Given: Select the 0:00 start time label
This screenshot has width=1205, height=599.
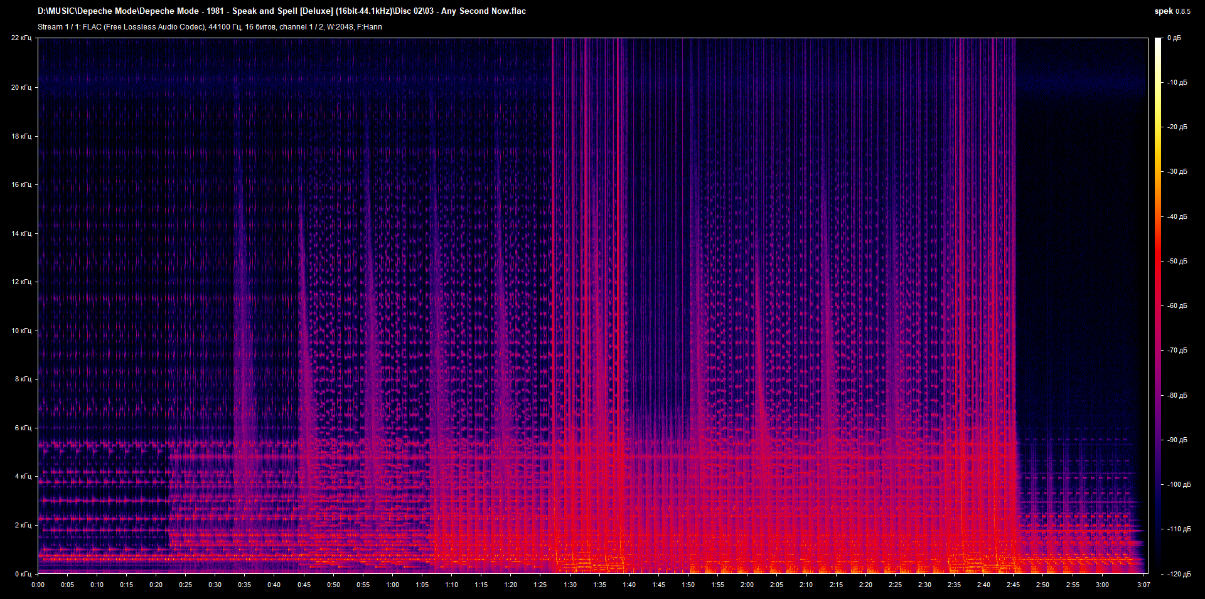Looking at the screenshot, I should [38, 585].
